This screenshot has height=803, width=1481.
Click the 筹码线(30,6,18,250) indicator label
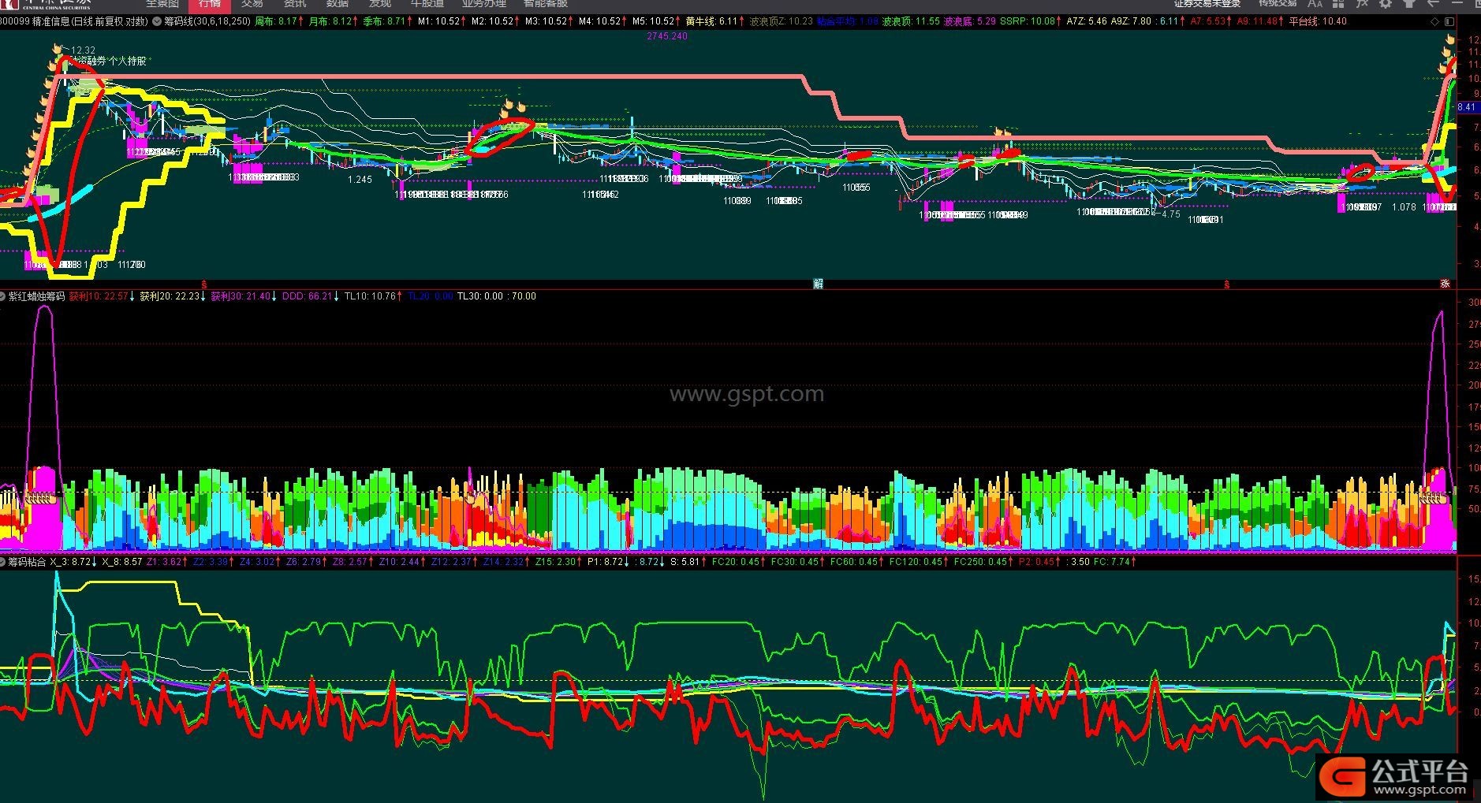click(207, 21)
